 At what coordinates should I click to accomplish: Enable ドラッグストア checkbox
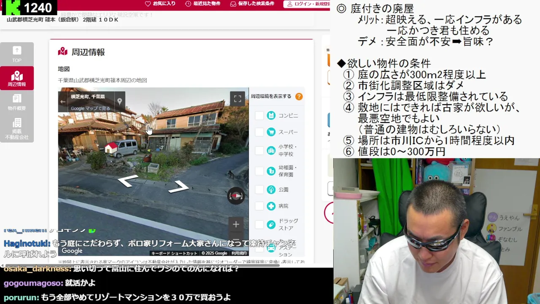pyautogui.click(x=259, y=225)
